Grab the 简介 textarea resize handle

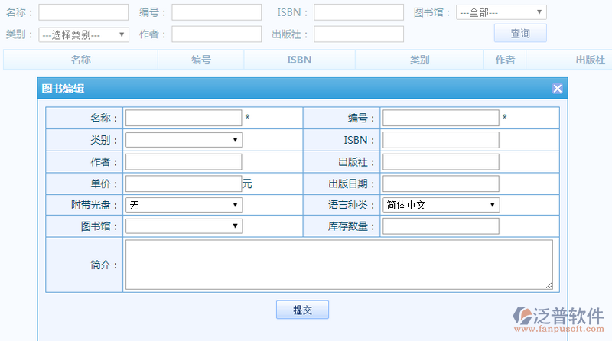point(549,286)
